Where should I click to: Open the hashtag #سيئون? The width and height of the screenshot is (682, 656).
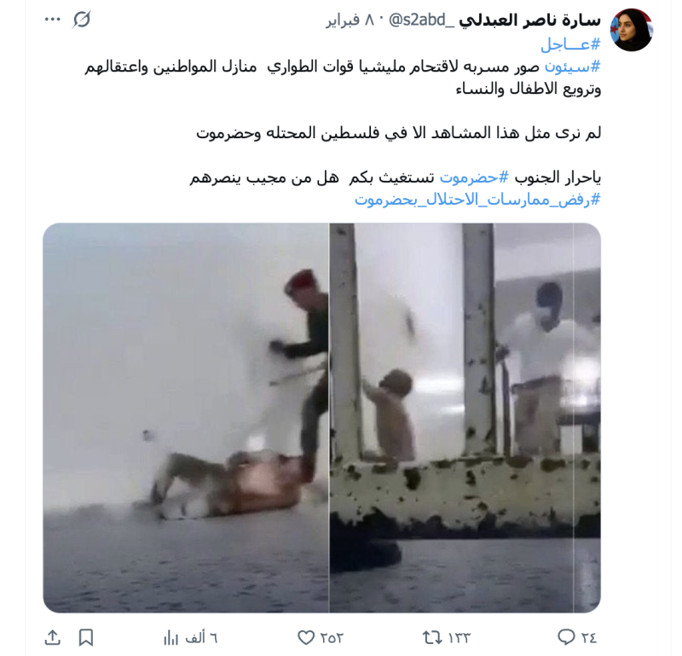[572, 67]
